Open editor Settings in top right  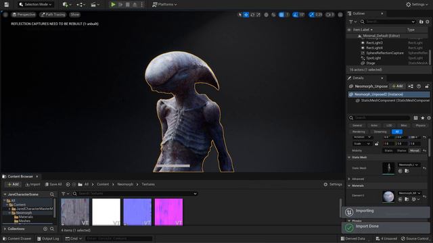coord(417,5)
